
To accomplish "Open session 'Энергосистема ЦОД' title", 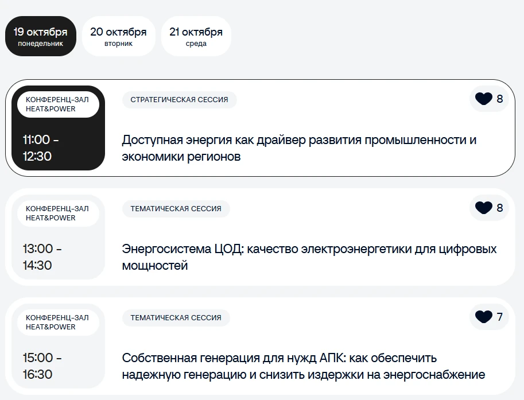I will pos(309,257).
